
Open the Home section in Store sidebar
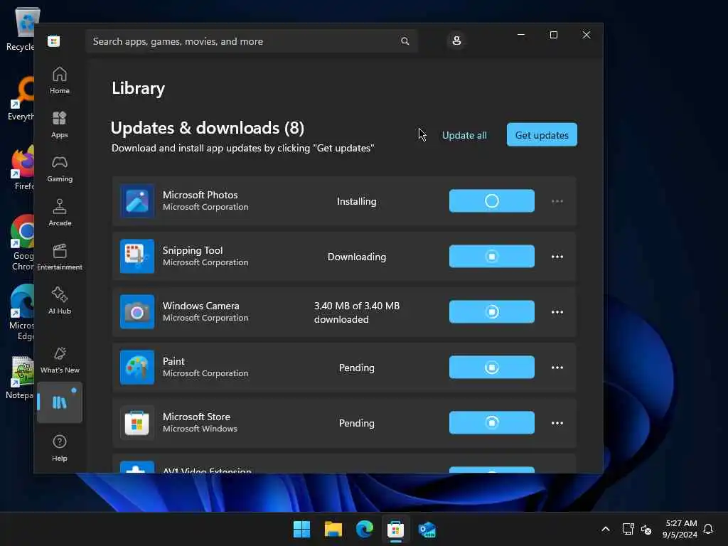[x=60, y=80]
